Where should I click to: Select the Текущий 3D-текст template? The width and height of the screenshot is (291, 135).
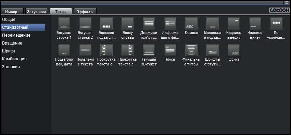149,50
